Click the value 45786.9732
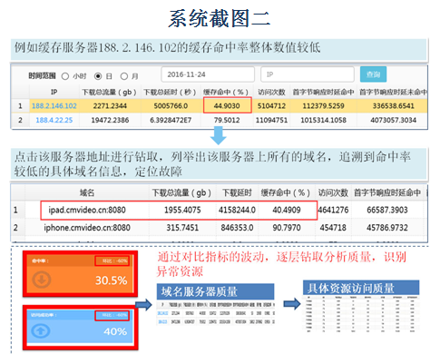This screenshot has height=354, width=440. [387, 228]
